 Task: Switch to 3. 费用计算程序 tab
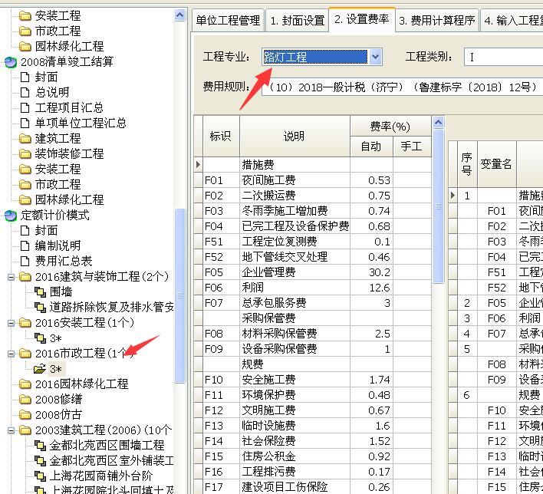[x=437, y=21]
